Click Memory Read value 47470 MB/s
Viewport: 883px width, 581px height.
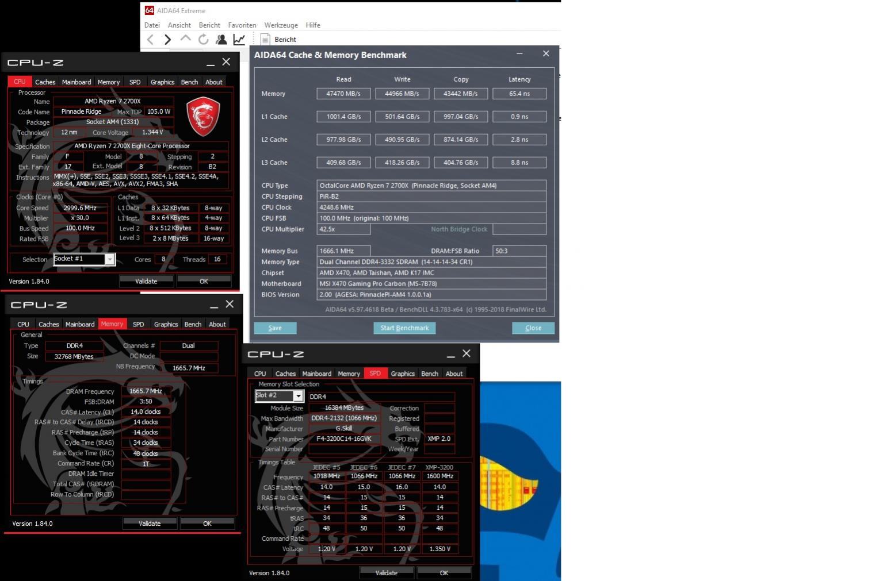(x=343, y=94)
